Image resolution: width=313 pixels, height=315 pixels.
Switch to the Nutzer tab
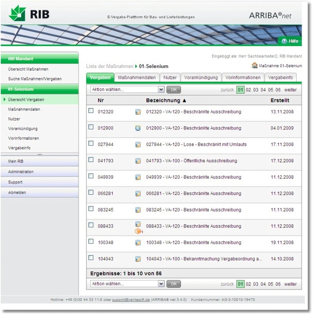click(x=170, y=77)
